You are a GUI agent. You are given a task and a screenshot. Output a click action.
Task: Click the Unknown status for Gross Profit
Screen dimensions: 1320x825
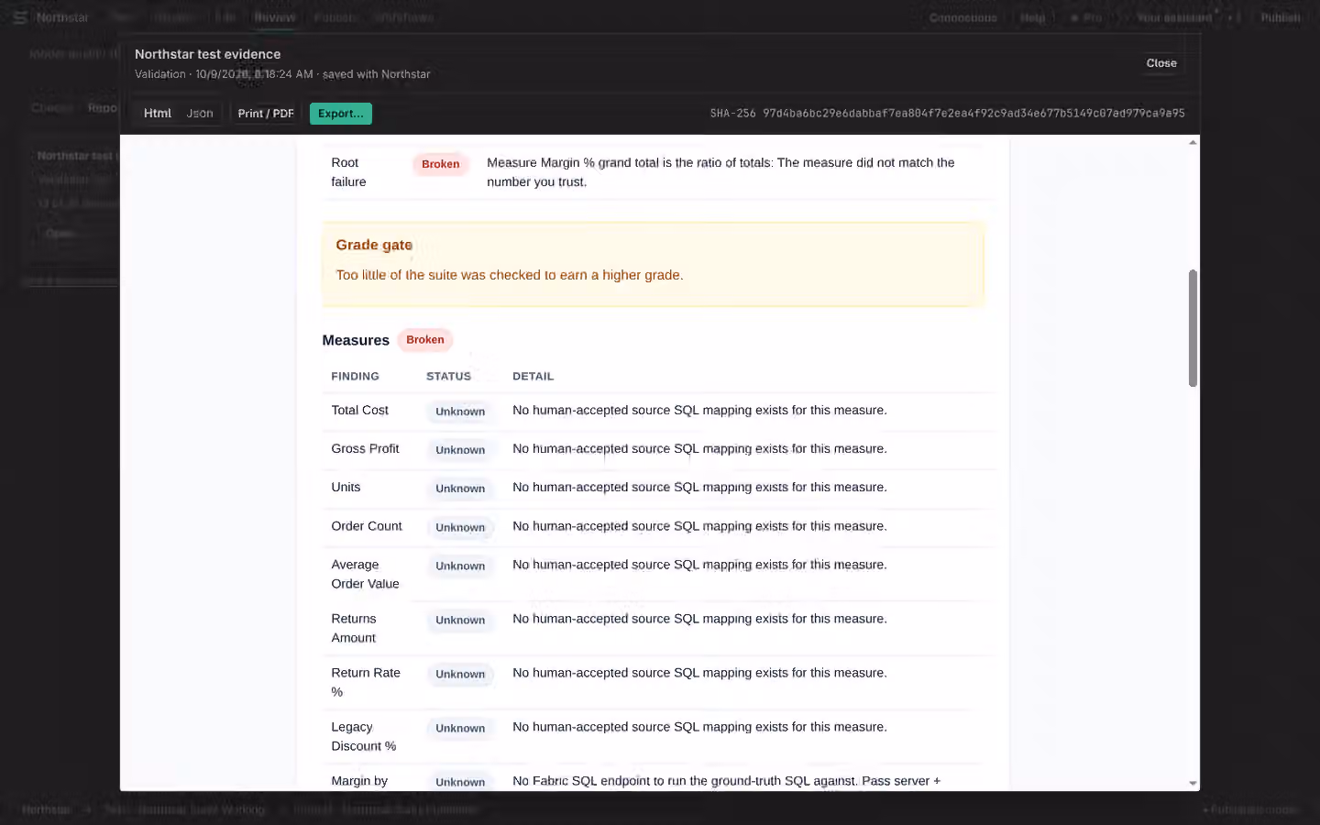tap(460, 450)
